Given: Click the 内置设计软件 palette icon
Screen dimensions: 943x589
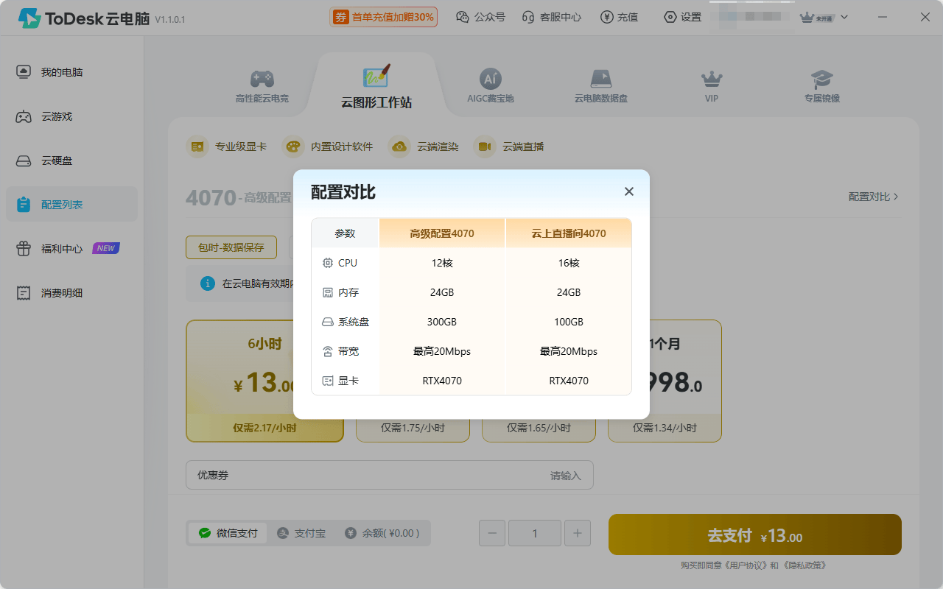Looking at the screenshot, I should [293, 147].
